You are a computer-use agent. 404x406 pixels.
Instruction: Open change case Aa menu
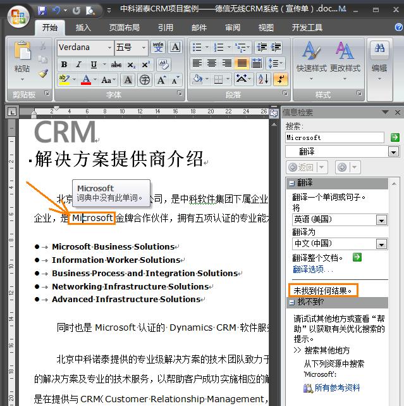107,80
